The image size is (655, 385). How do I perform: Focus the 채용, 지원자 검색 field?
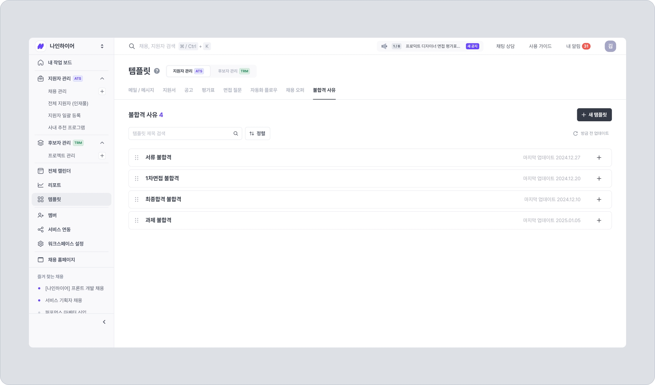(x=157, y=46)
